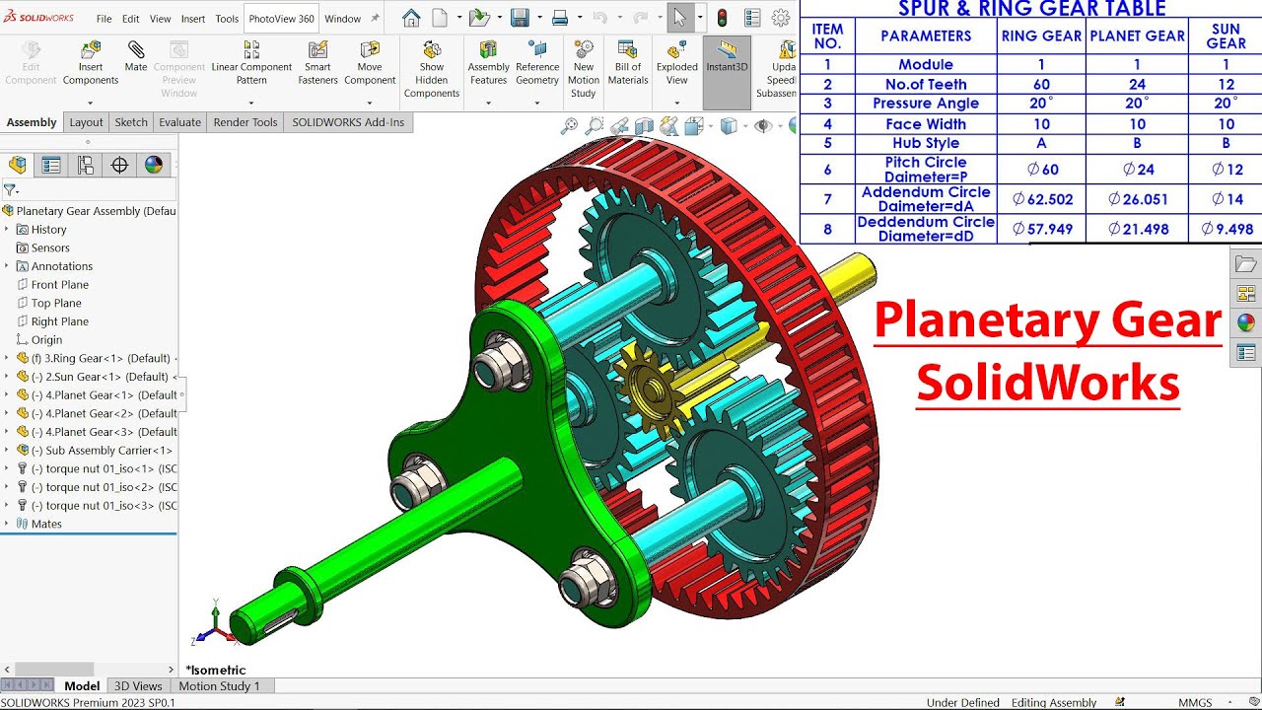
Task: Save the assembly with the floppy disk icon
Action: [x=520, y=18]
